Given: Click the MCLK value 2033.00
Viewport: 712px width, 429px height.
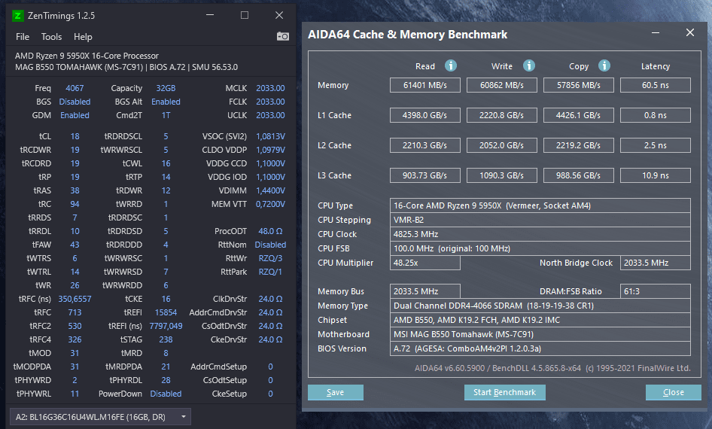Looking at the screenshot, I should click(x=270, y=88).
